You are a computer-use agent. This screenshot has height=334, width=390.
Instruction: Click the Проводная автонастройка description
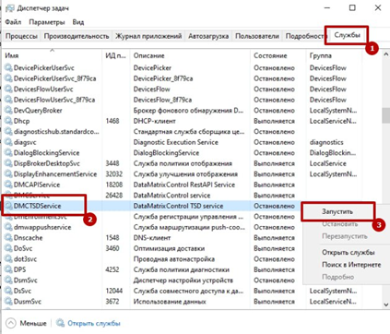pyautogui.click(x=174, y=259)
